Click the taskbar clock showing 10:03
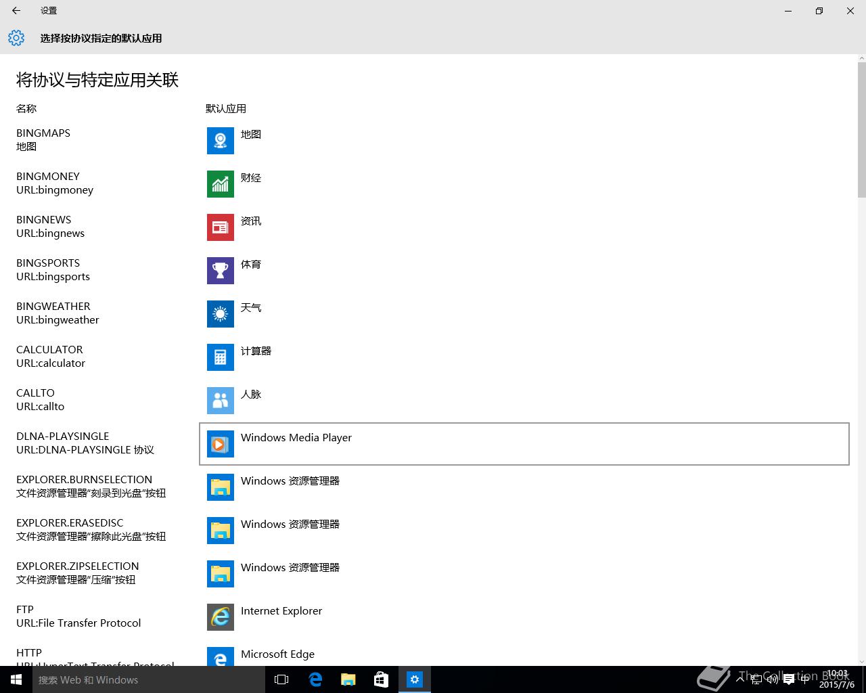Viewport: 866px width, 693px height. click(x=836, y=679)
